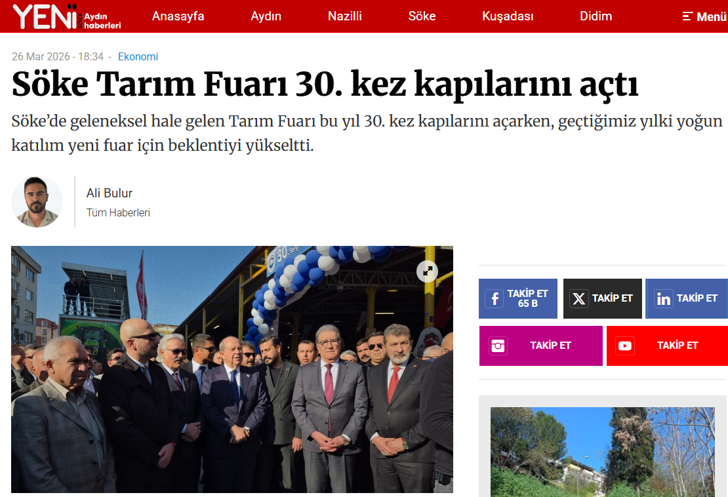
Task: View Tüm Haberleri by the author
Action: 118,212
